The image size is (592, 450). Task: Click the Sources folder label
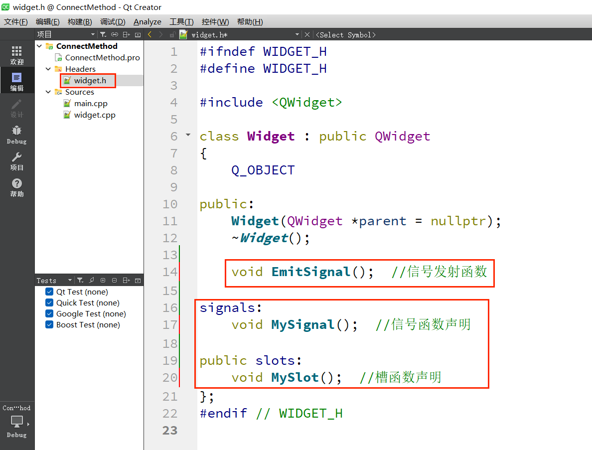(80, 92)
